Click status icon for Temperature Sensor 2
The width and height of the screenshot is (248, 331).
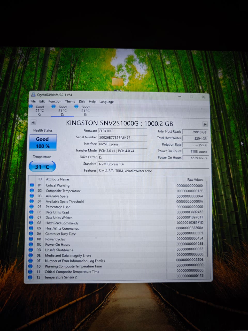click(30, 277)
